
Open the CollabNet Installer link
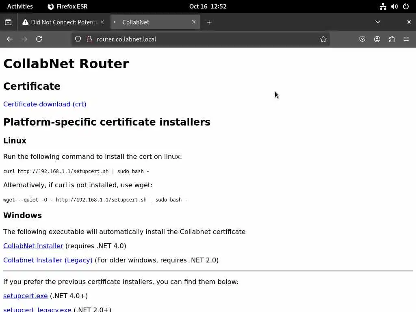33,246
